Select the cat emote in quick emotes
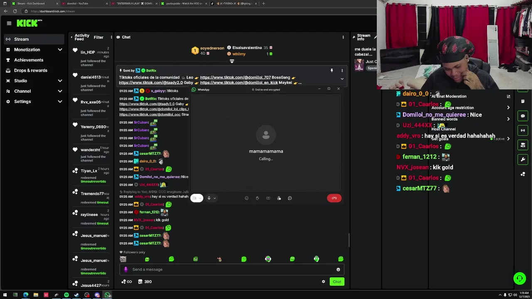The width and height of the screenshot is (532, 299). tap(123, 259)
